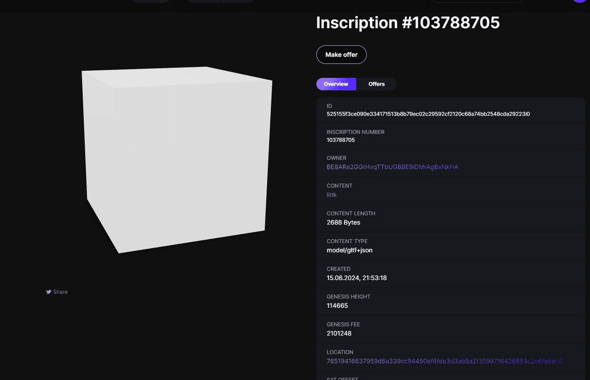Viewport: 590px width, 380px height.
Task: Open the owner address link
Action: coord(392,167)
